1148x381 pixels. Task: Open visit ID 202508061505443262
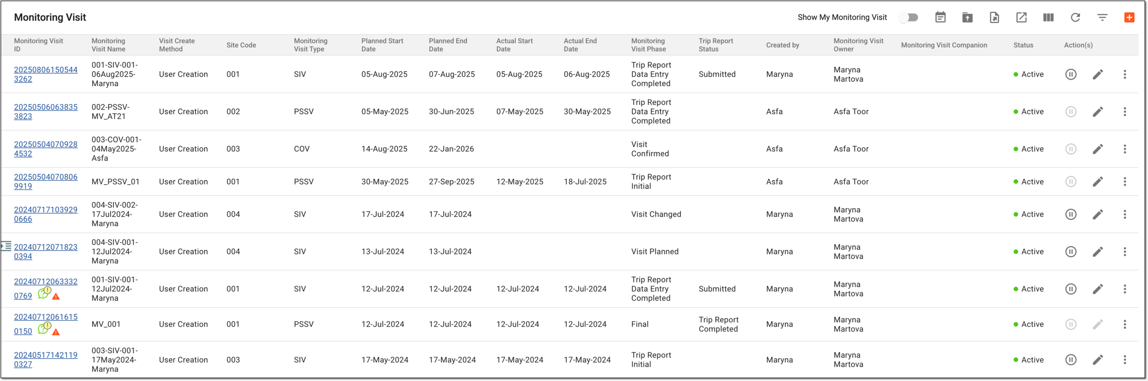[46, 74]
